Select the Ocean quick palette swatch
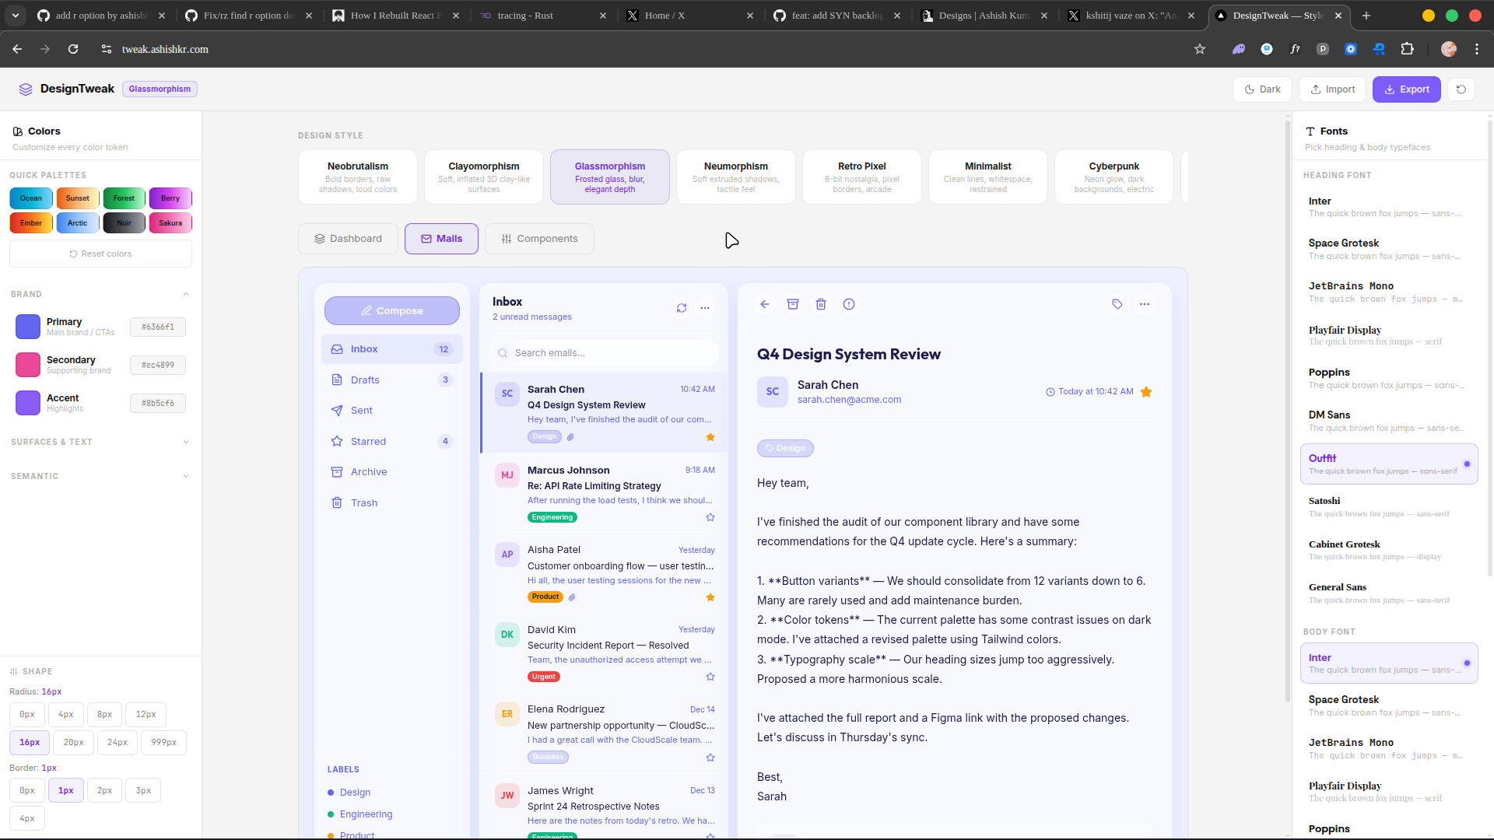This screenshot has width=1494, height=840. pyautogui.click(x=30, y=198)
